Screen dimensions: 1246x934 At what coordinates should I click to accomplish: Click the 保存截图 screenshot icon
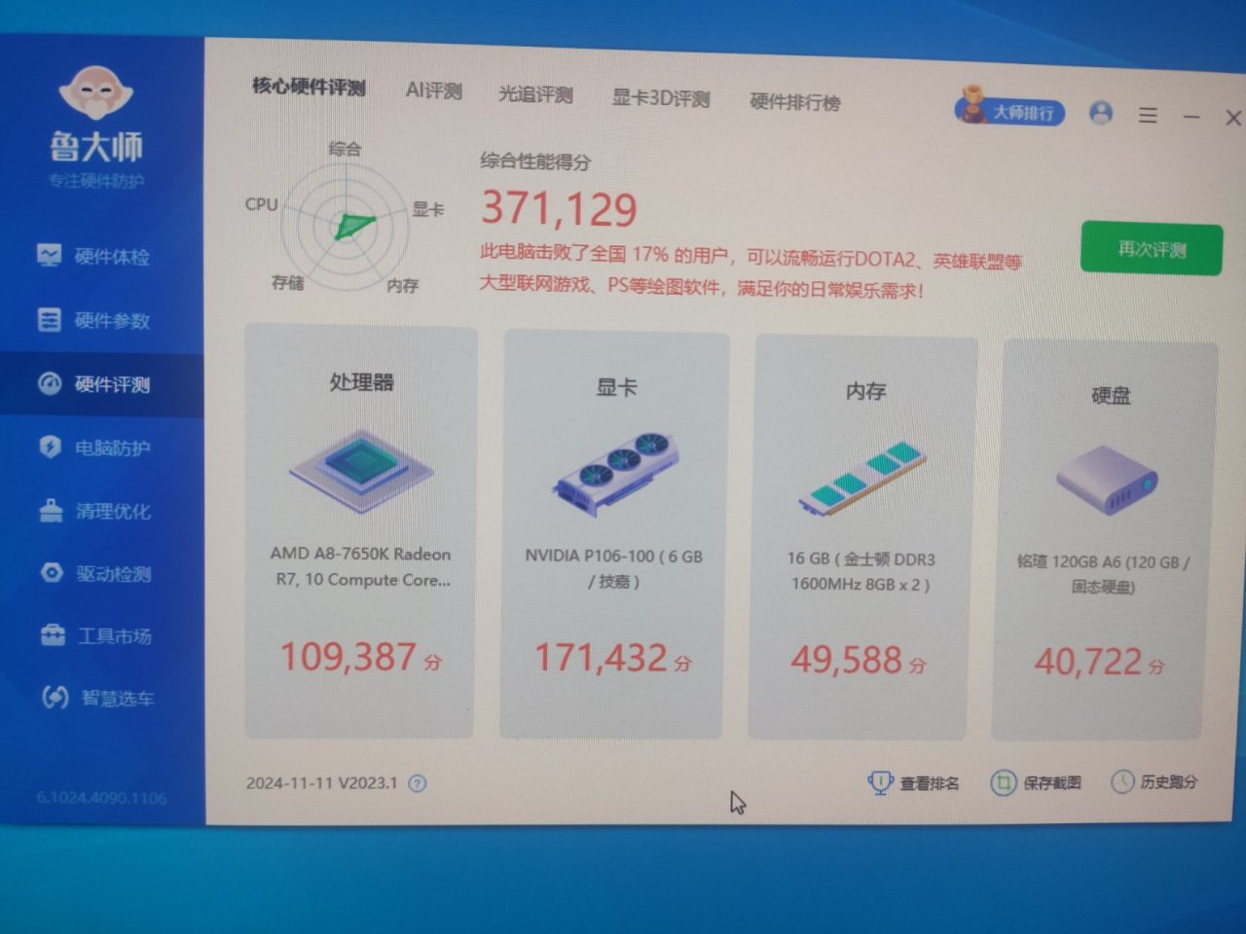[x=1003, y=782]
